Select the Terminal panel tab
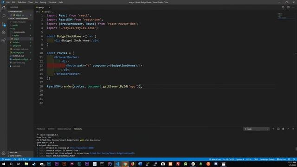Viewport: 297px width, 167px height. pos(77,129)
